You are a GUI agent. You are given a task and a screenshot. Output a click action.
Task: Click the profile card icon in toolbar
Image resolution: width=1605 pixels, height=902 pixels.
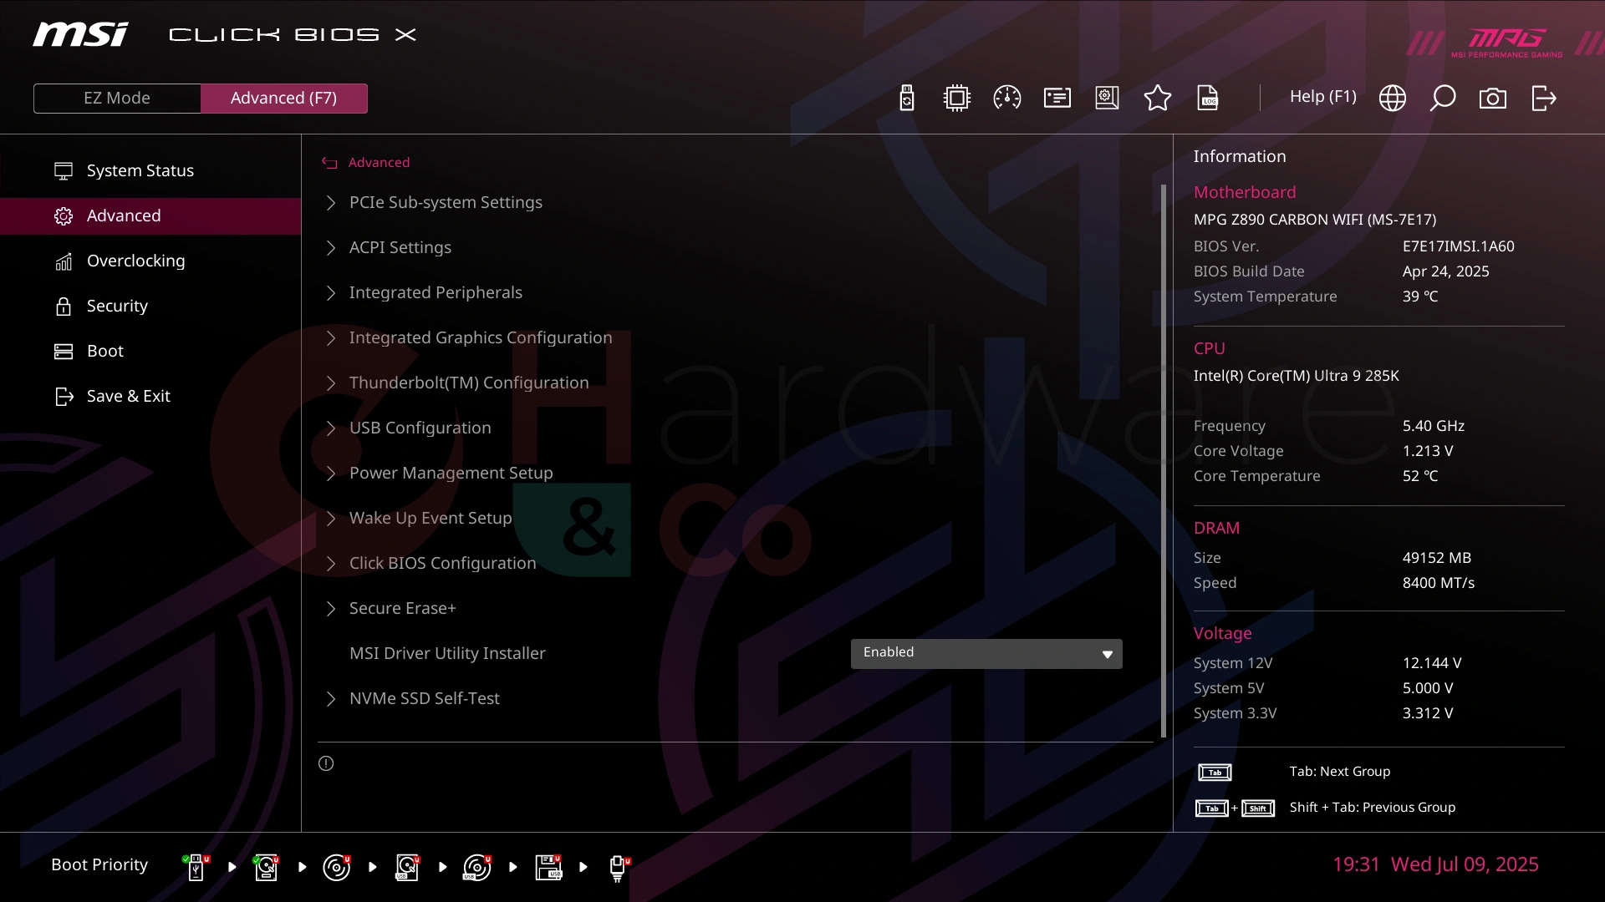(x=1057, y=98)
